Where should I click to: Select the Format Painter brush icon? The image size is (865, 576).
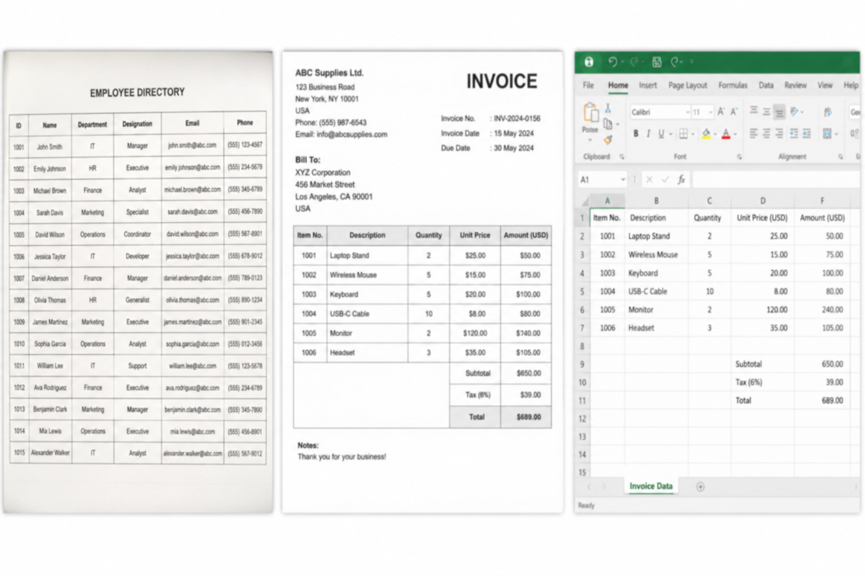coord(608,139)
